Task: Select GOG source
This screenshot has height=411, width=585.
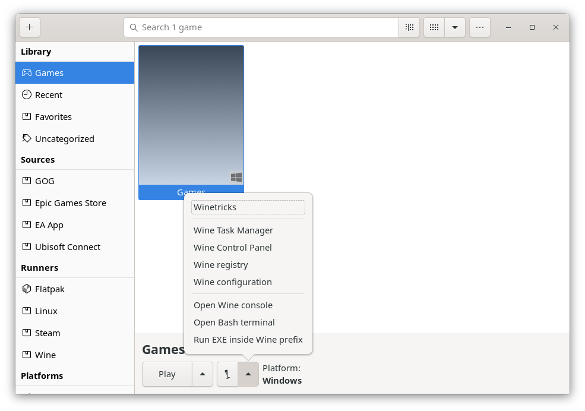Action: tap(75, 181)
